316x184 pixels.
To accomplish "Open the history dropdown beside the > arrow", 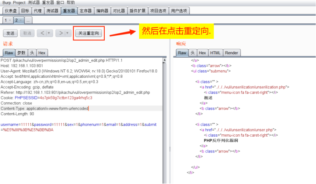I will [67, 33].
